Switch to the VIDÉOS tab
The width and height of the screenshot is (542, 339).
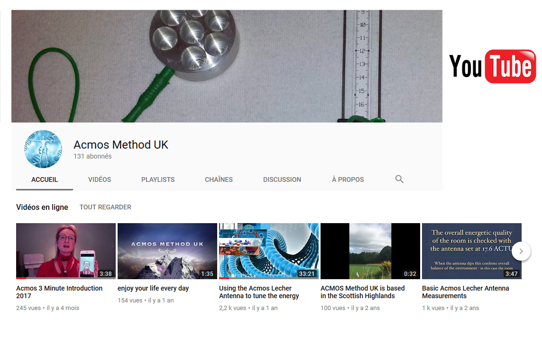pyautogui.click(x=100, y=180)
